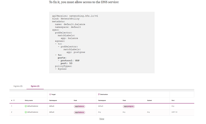Viewport: 206px width, 124px height.
Task: Select the Egress (2) tab
Action: pos(35,86)
